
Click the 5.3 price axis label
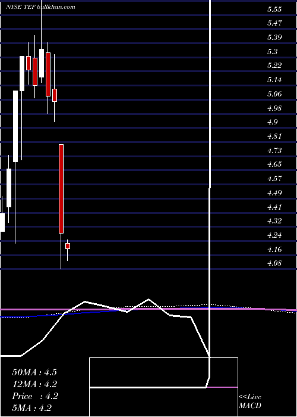[x=272, y=52]
